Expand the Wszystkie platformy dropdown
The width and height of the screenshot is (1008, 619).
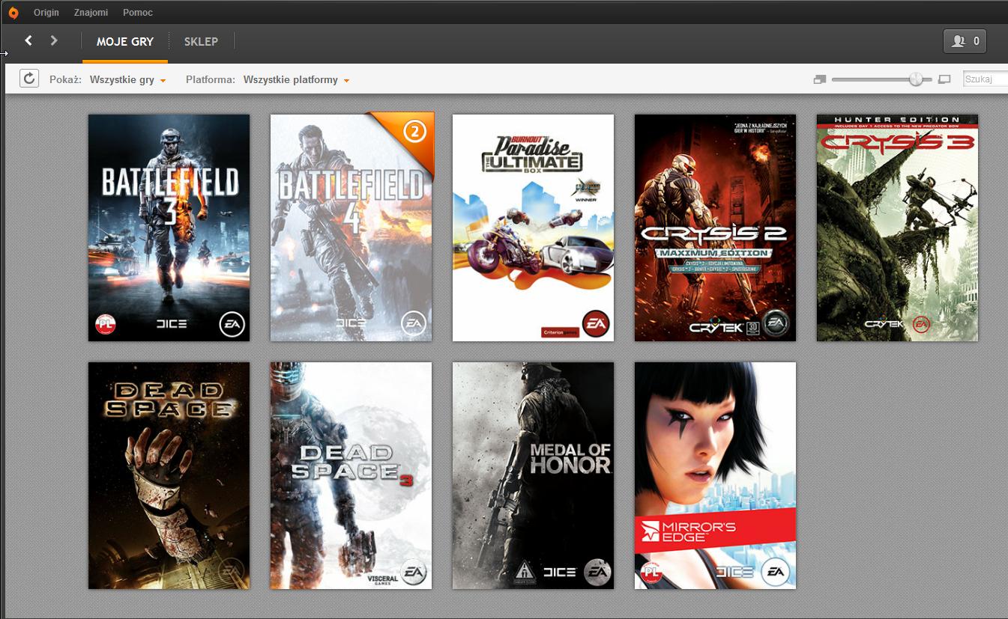click(296, 79)
